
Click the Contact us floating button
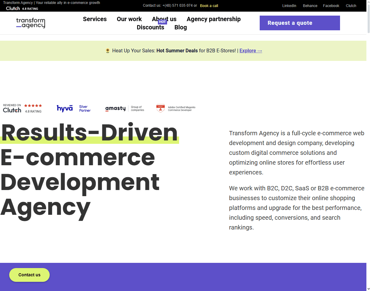click(29, 275)
